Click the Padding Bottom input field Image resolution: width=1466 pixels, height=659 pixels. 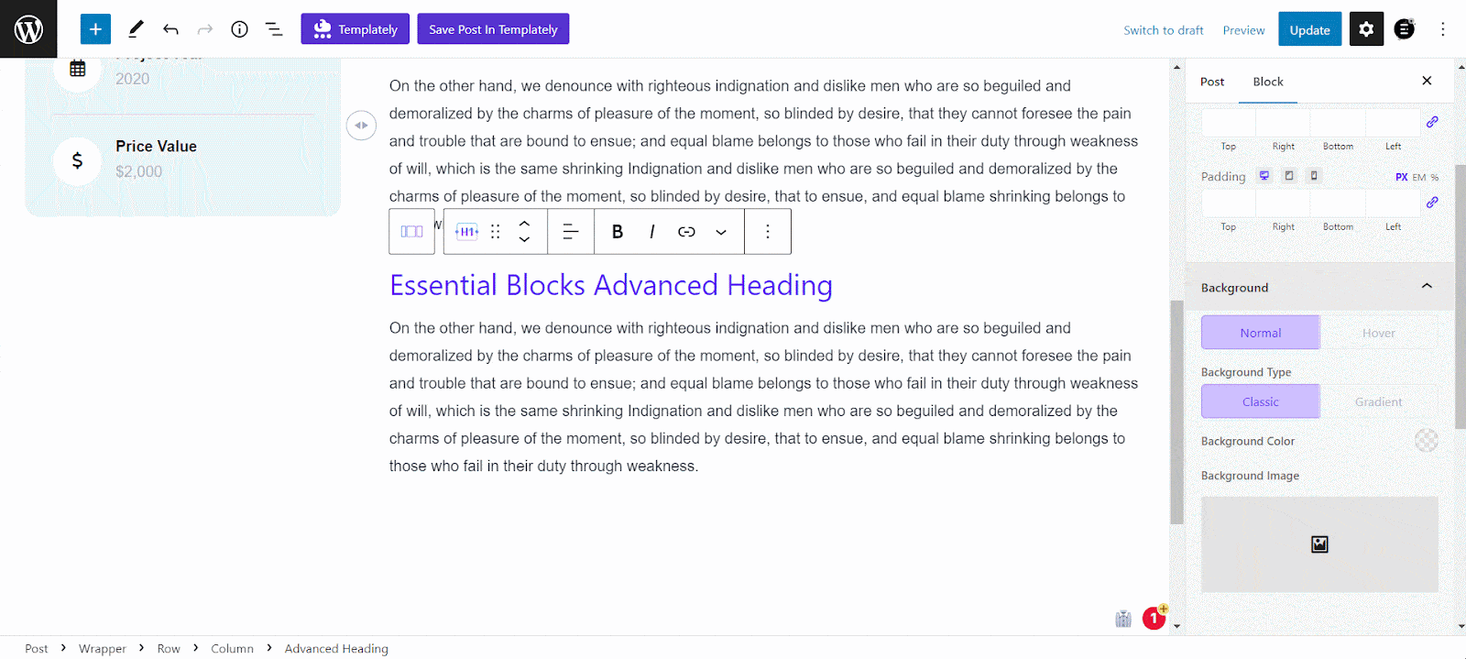pos(1338,203)
